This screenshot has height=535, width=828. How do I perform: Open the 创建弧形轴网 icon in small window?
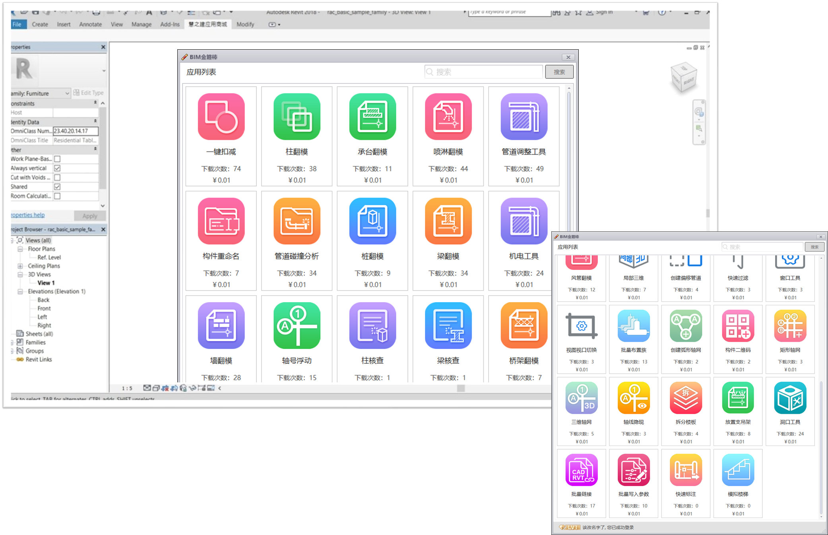tap(686, 326)
